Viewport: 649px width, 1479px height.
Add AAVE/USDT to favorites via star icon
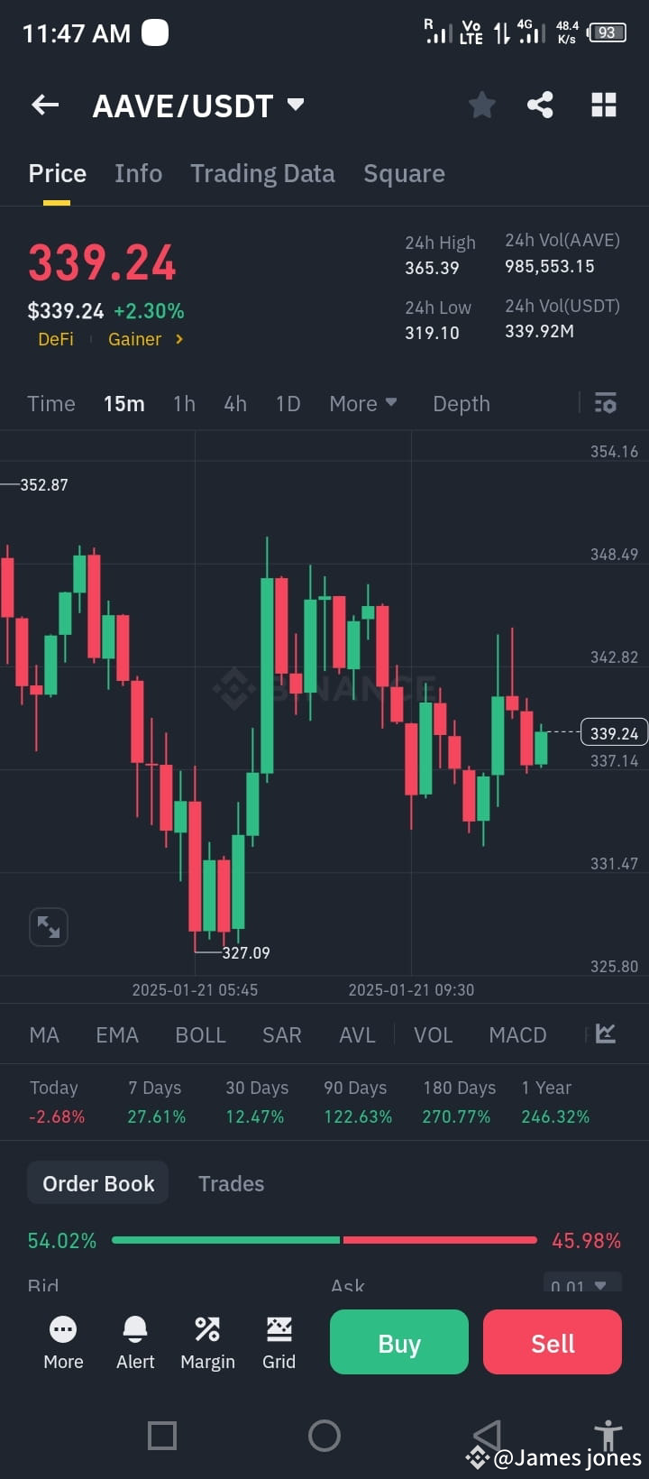481,105
